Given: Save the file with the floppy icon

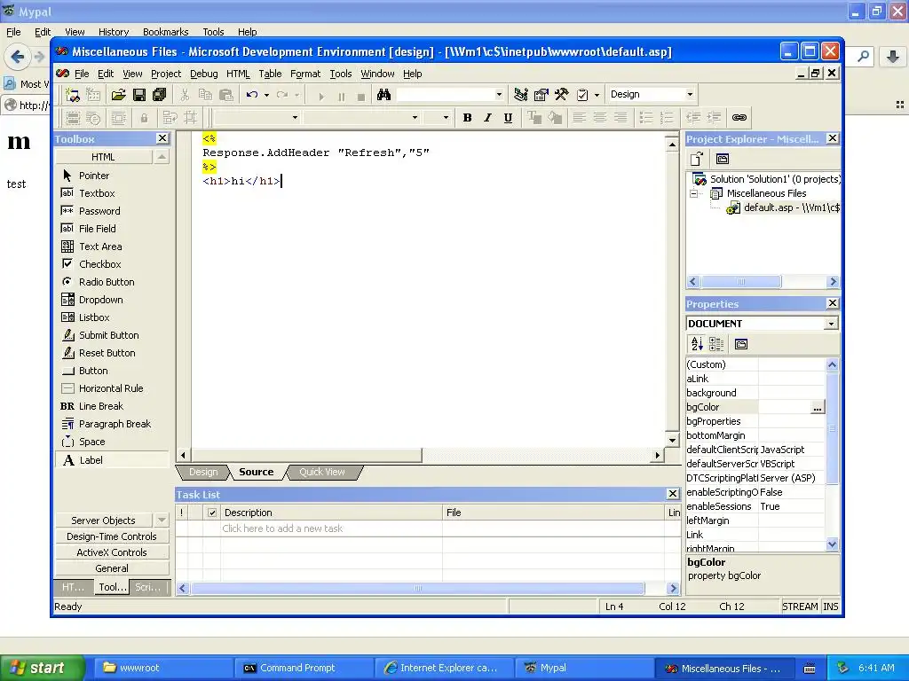Looking at the screenshot, I should click(139, 94).
